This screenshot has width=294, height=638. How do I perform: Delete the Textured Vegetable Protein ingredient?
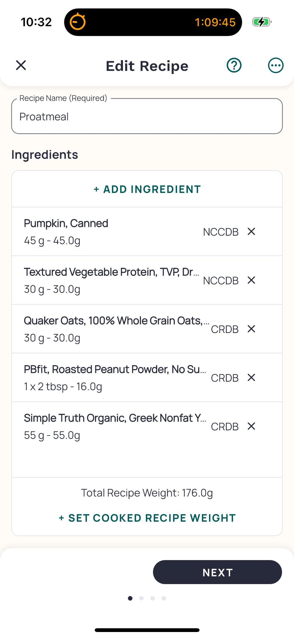(251, 280)
